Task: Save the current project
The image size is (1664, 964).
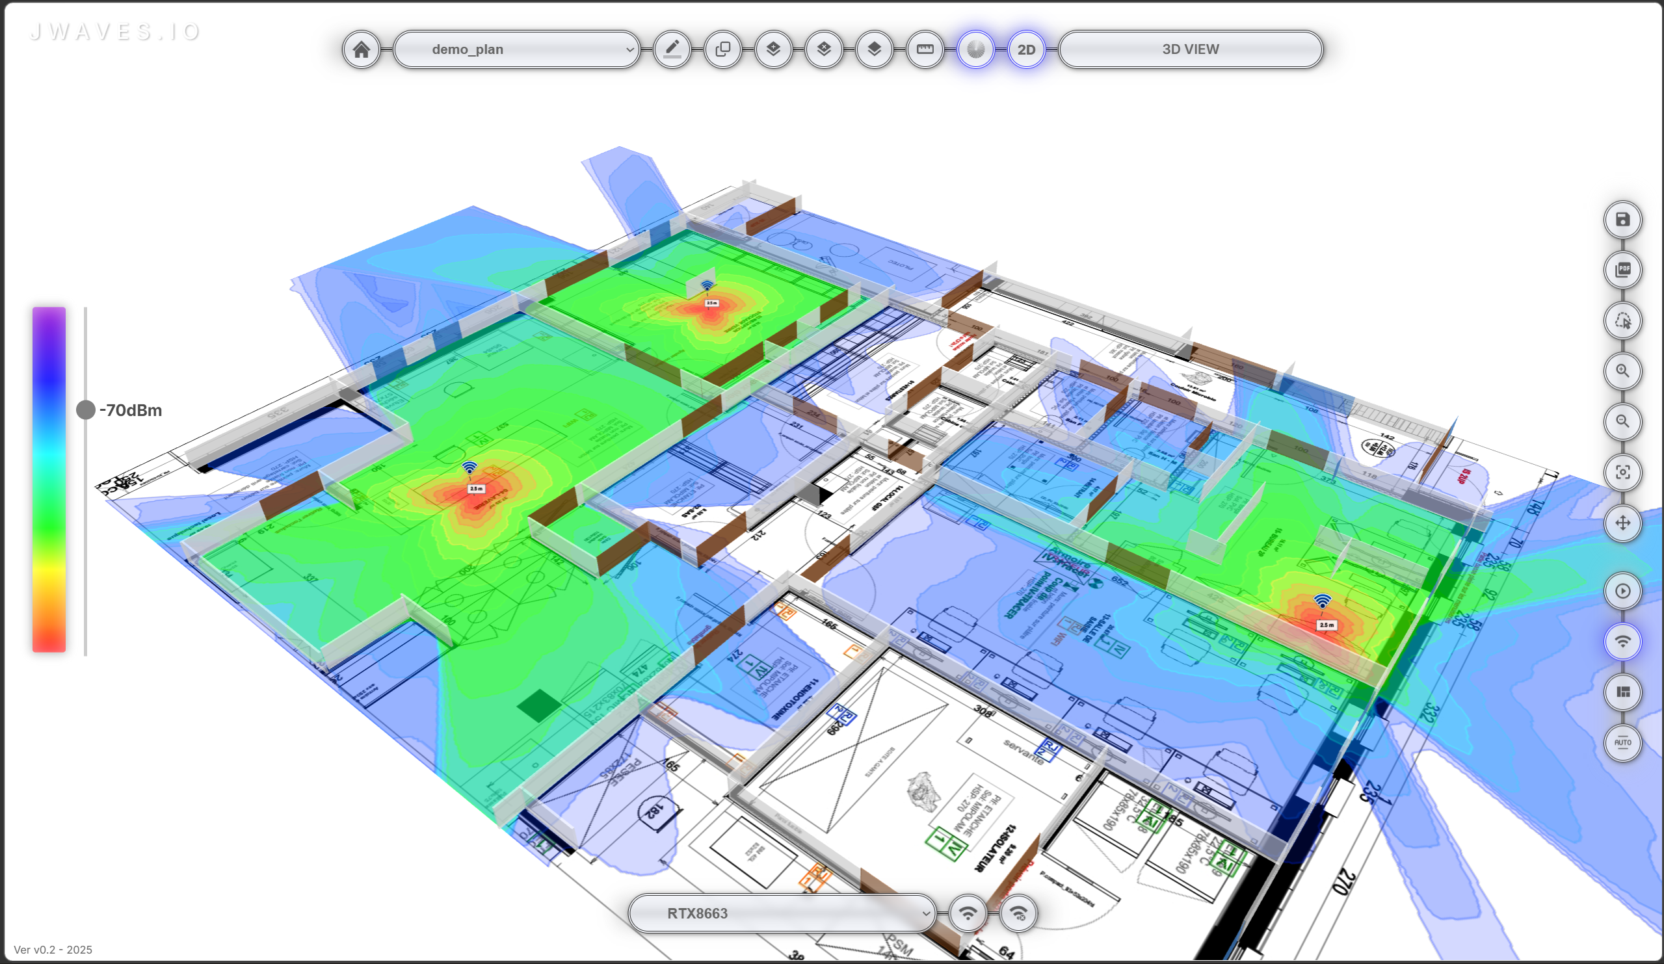Action: click(1623, 219)
